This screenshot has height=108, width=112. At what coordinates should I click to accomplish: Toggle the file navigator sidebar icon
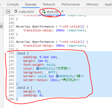[8, 12]
